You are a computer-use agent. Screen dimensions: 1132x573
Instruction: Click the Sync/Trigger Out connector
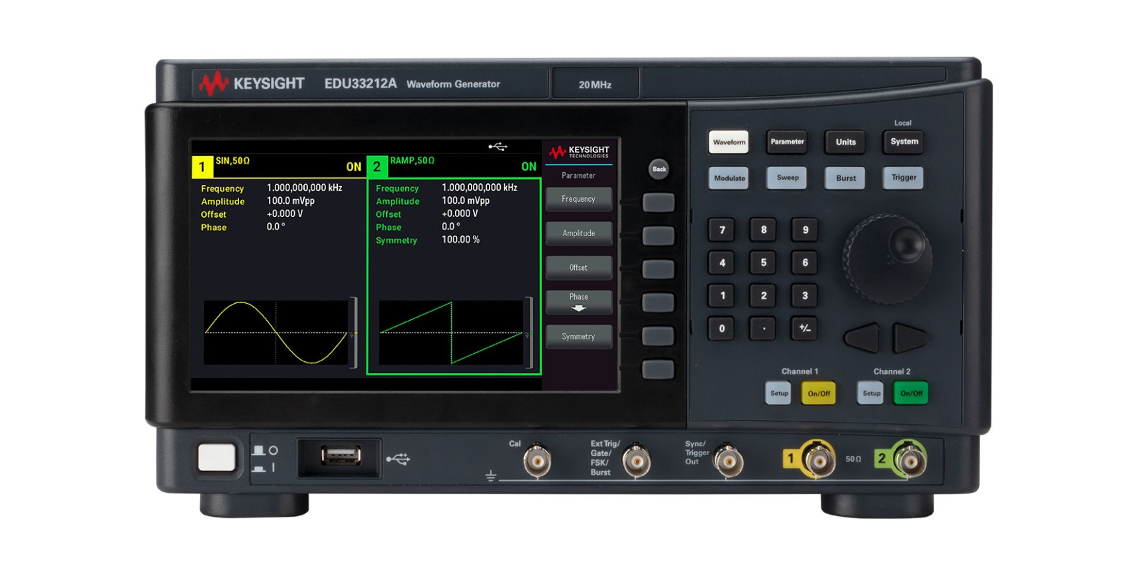coord(727,461)
